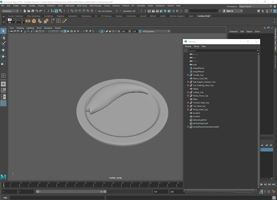Expand Victoria_Meal_Grp in the Outliner
This screenshot has width=277, height=200.
[x=188, y=103]
